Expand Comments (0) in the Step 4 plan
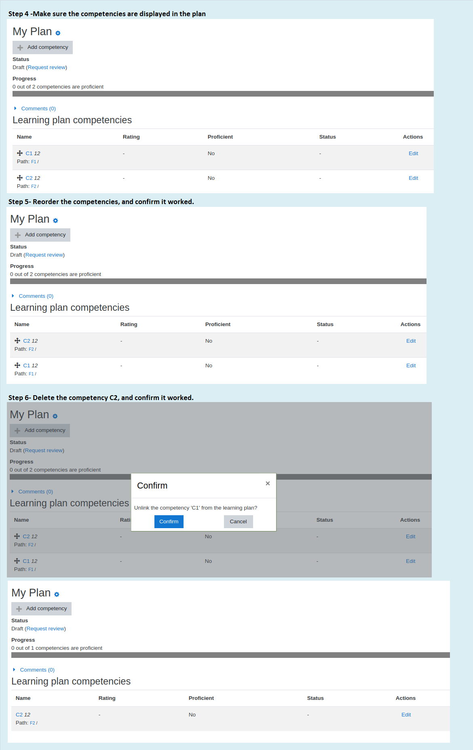Image resolution: width=473 pixels, height=750 pixels. 38,109
